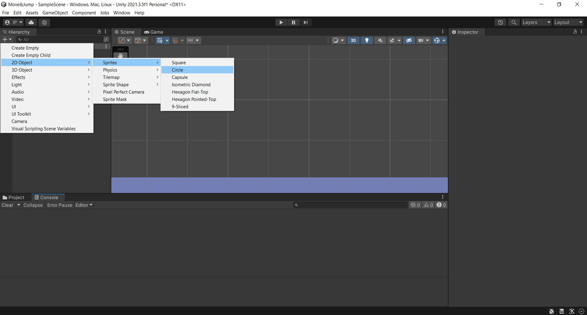Screen dimensions: 587x315
Task: Open the Assets menu
Action: [32, 13]
